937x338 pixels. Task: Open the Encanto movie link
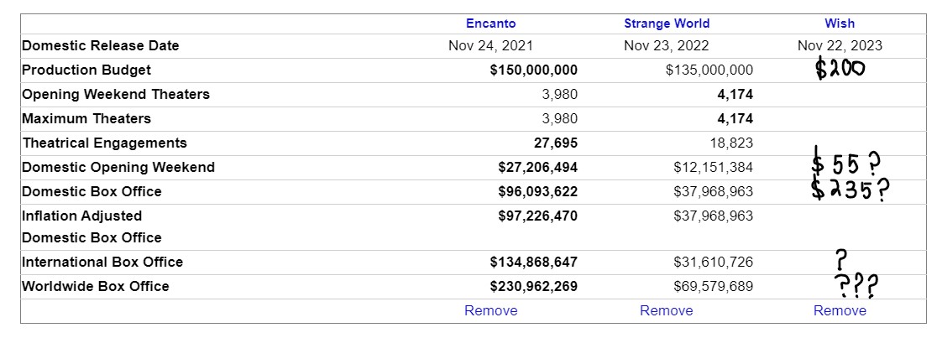(491, 23)
